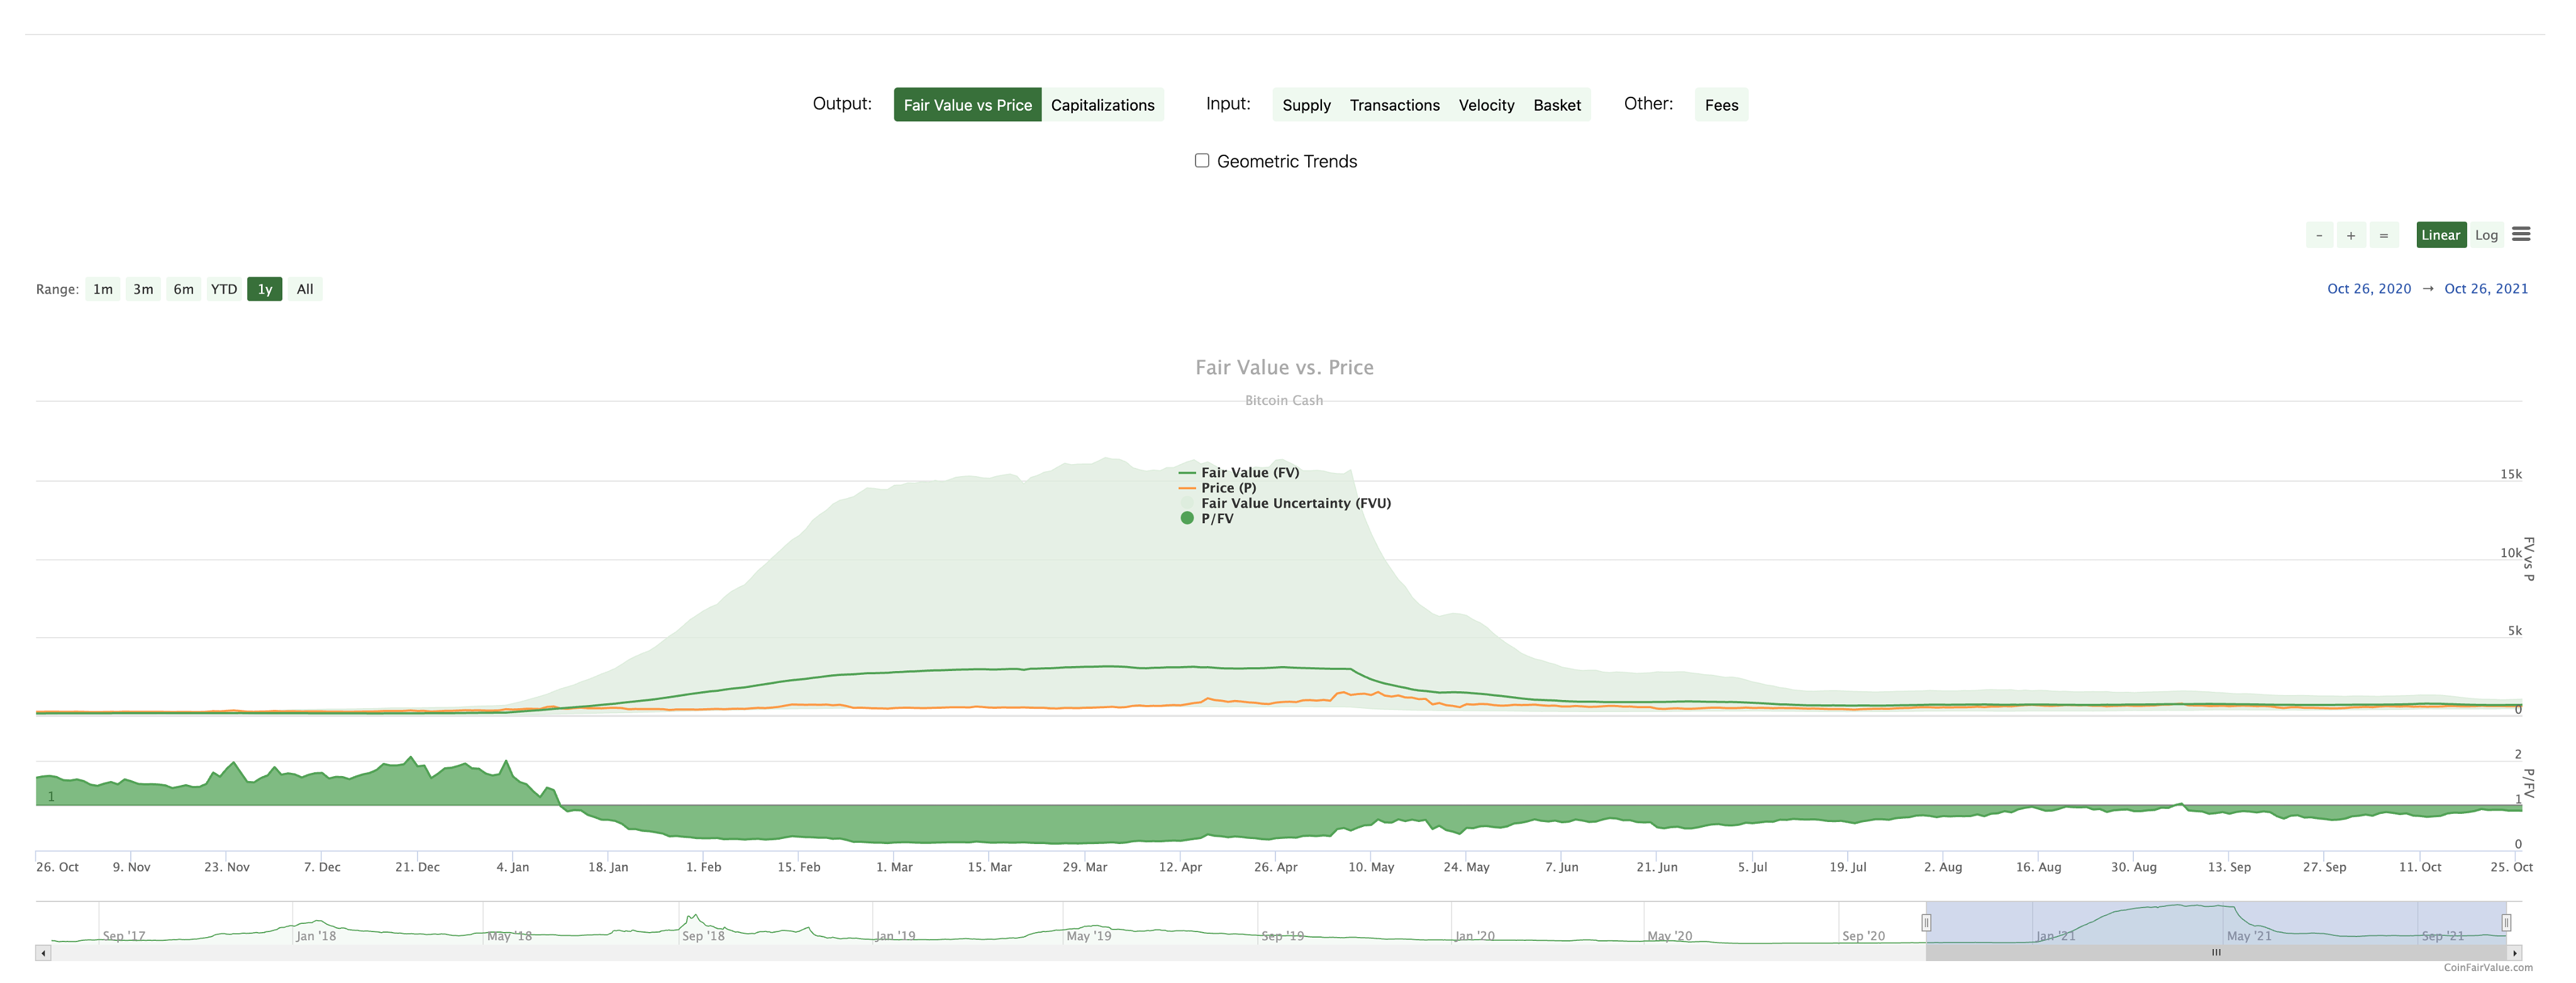The image size is (2576, 983).
Task: Select the Fair Value vs Price output
Action: 967,105
